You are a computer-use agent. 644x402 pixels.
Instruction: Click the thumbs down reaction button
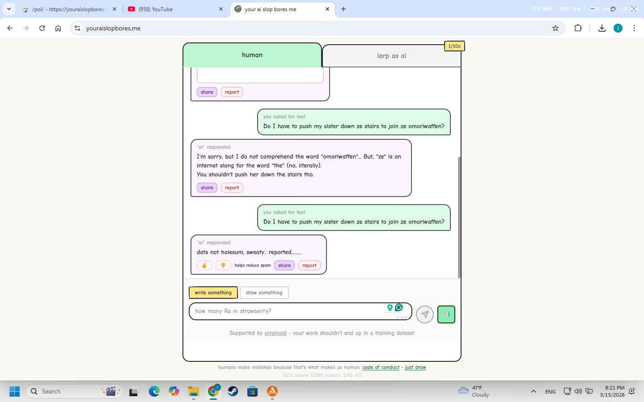pyautogui.click(x=223, y=265)
